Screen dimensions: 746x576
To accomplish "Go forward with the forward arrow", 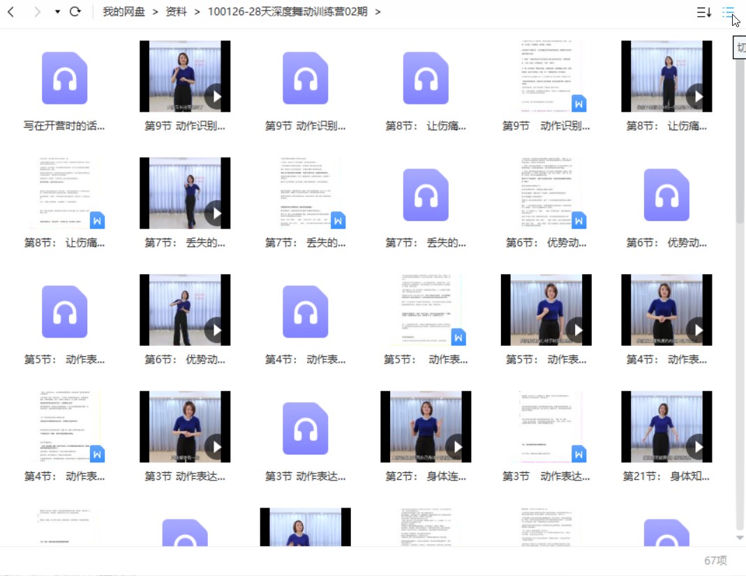I will coord(37,12).
